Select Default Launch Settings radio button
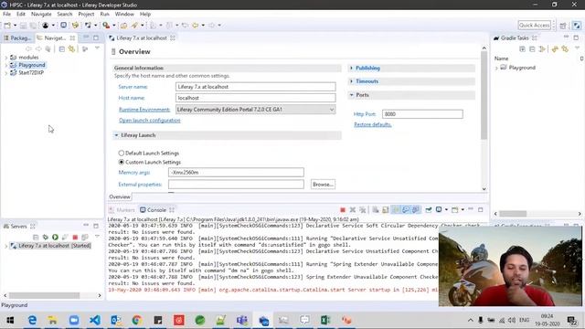Image resolution: width=585 pixels, height=329 pixels. point(122,153)
